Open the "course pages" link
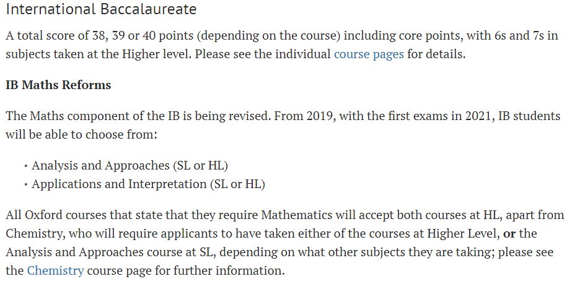 coord(369,54)
